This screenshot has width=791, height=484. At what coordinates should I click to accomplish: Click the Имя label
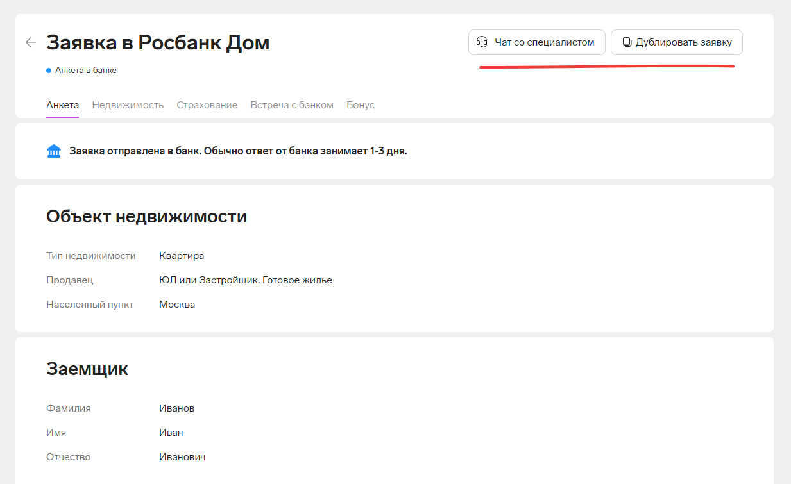[x=56, y=433]
